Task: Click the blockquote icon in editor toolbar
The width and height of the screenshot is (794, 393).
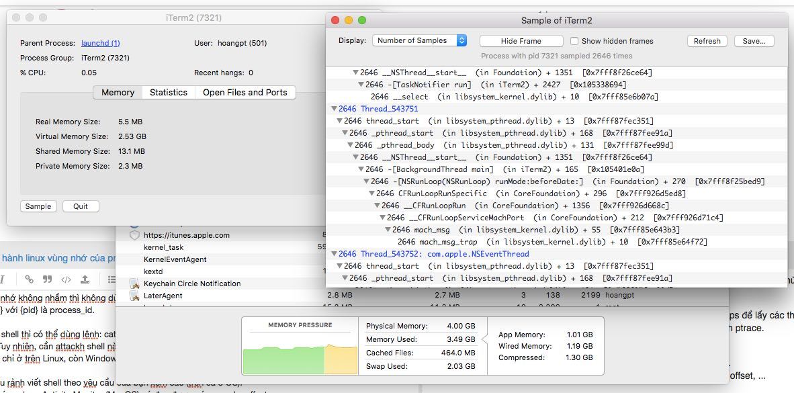Action: tap(47, 279)
